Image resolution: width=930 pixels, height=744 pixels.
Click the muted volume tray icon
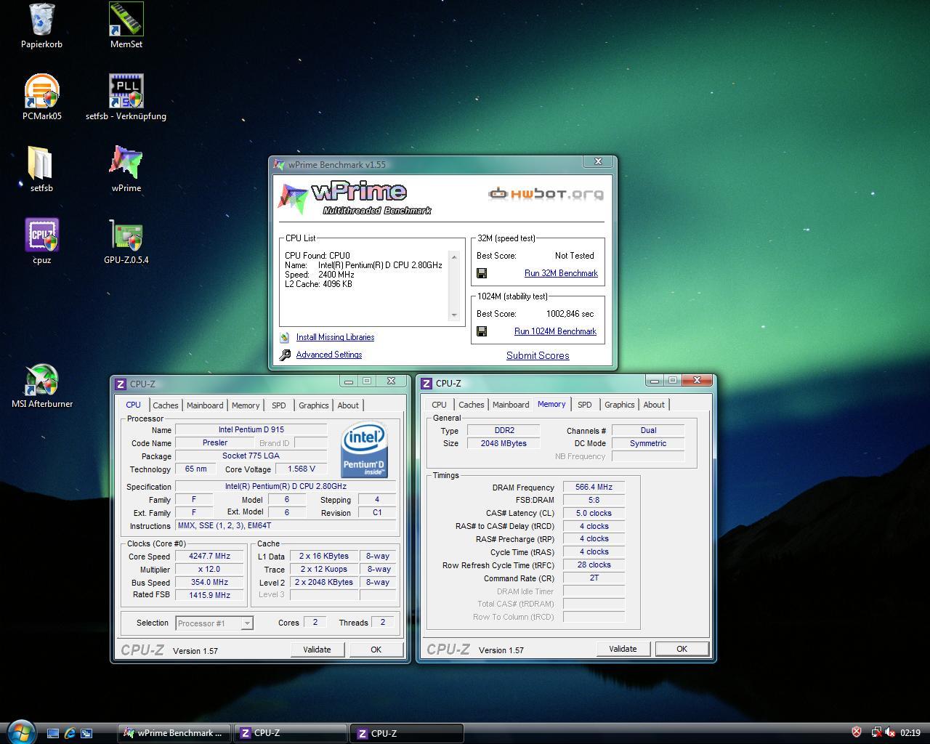pyautogui.click(x=890, y=732)
